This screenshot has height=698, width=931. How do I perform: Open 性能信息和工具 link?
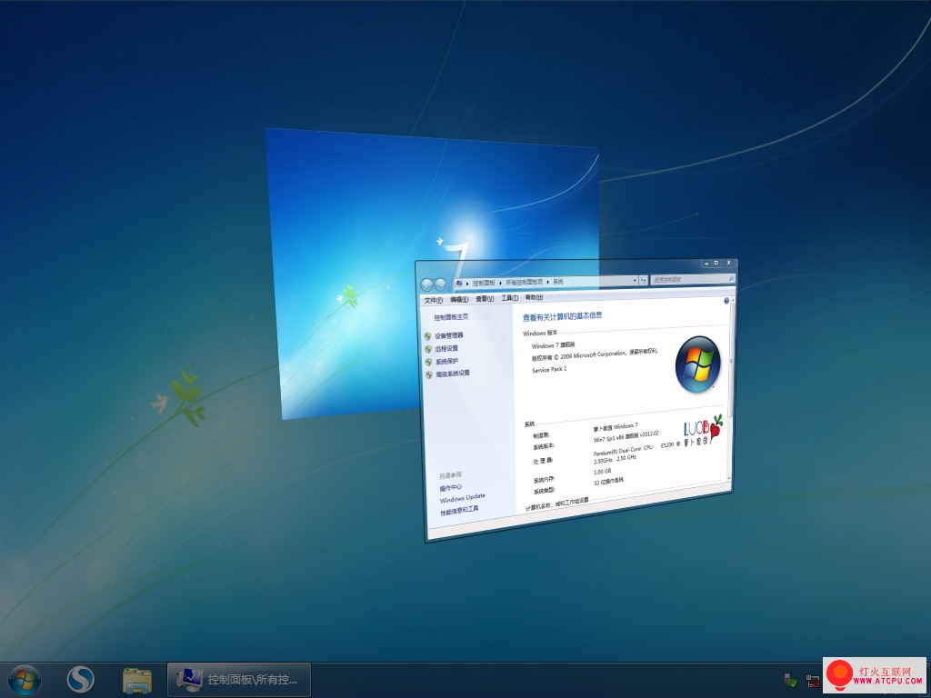(x=459, y=511)
